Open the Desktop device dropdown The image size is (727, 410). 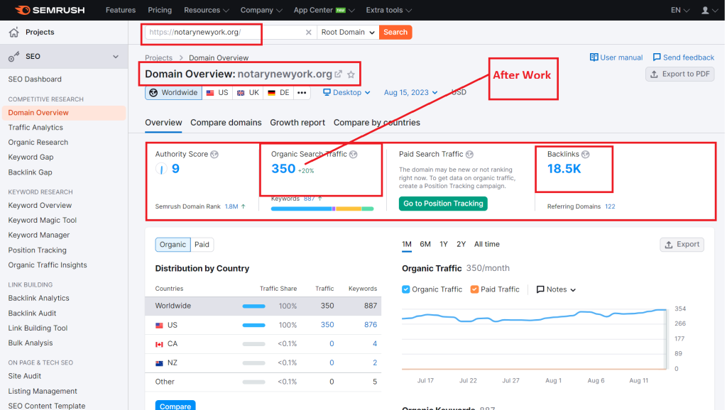click(x=346, y=92)
